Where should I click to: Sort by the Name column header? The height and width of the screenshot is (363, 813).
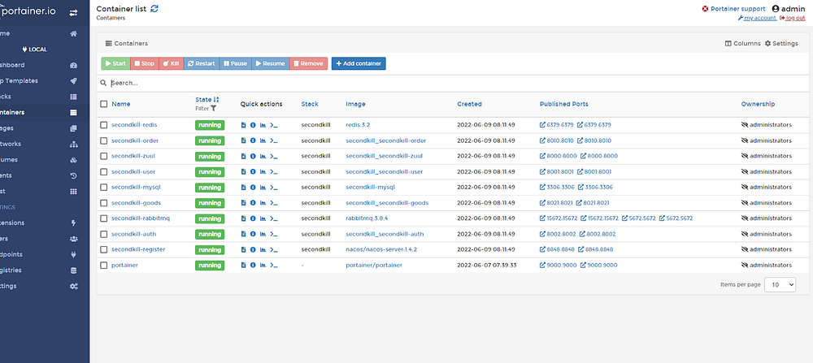point(121,104)
